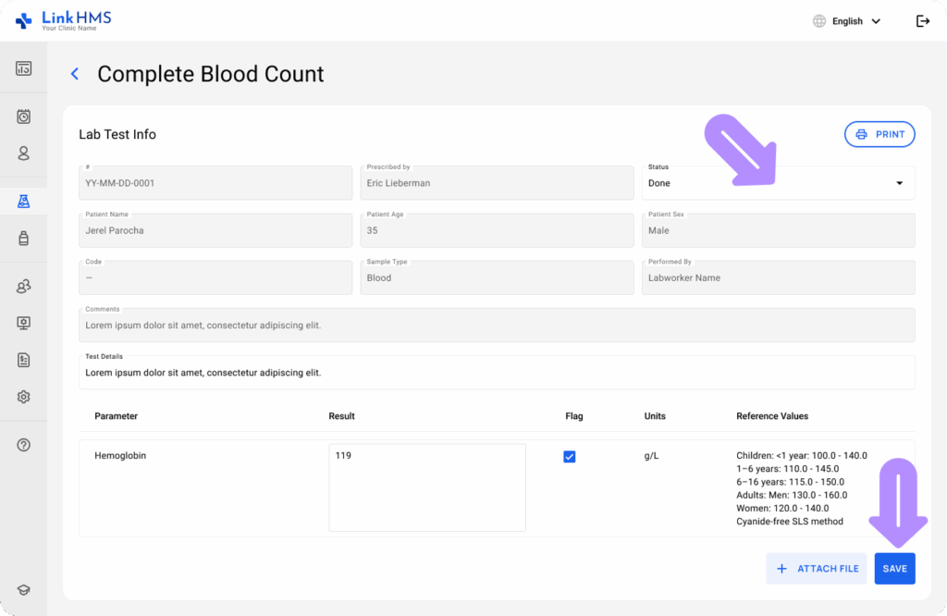Save the lab test results
The width and height of the screenshot is (947, 616).
[894, 569]
